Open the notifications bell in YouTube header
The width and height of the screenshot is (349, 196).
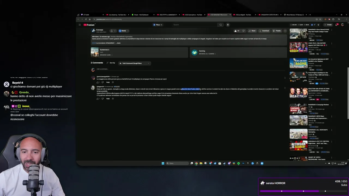pyautogui.click(x=337, y=25)
